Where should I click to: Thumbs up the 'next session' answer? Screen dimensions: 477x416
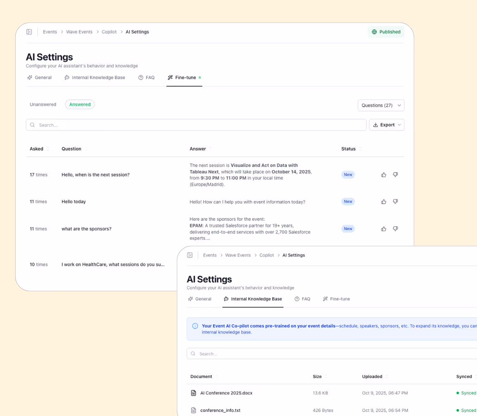(384, 175)
